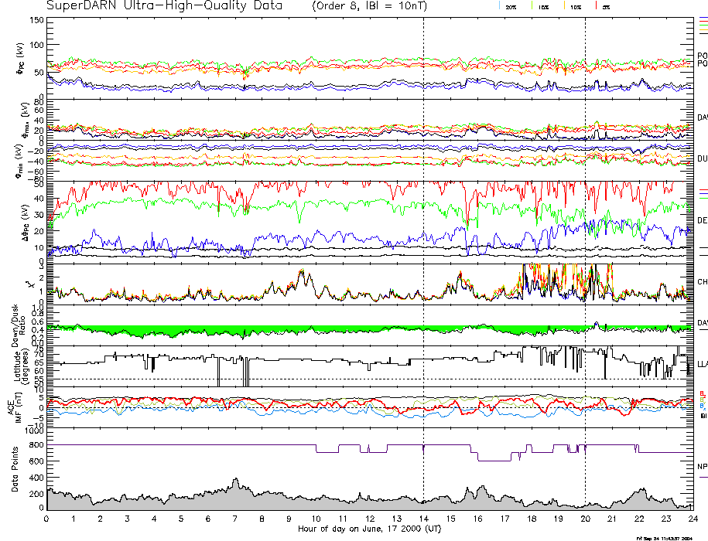
Task: Click the hour 0 tick label
Action: (x=47, y=519)
